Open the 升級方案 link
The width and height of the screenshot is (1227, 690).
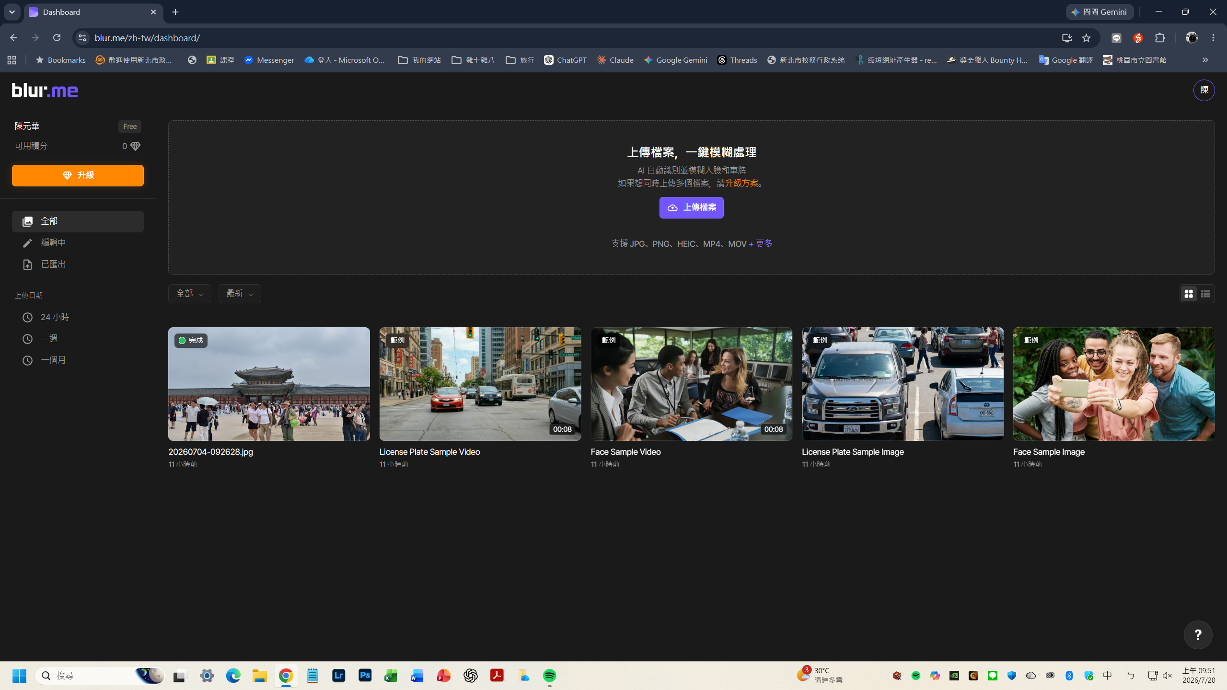741,183
